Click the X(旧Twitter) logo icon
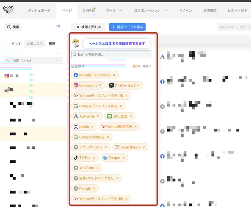 tap(111, 85)
